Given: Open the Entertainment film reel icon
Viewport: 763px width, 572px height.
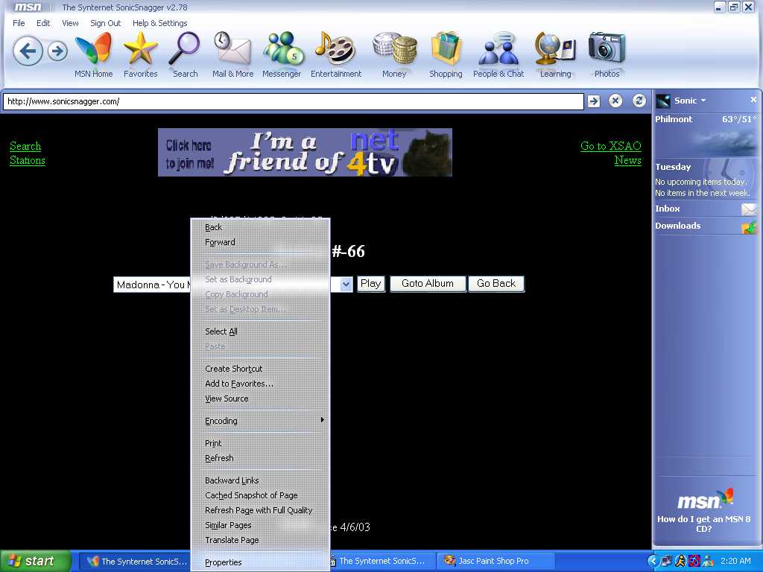Looking at the screenshot, I should 335,50.
